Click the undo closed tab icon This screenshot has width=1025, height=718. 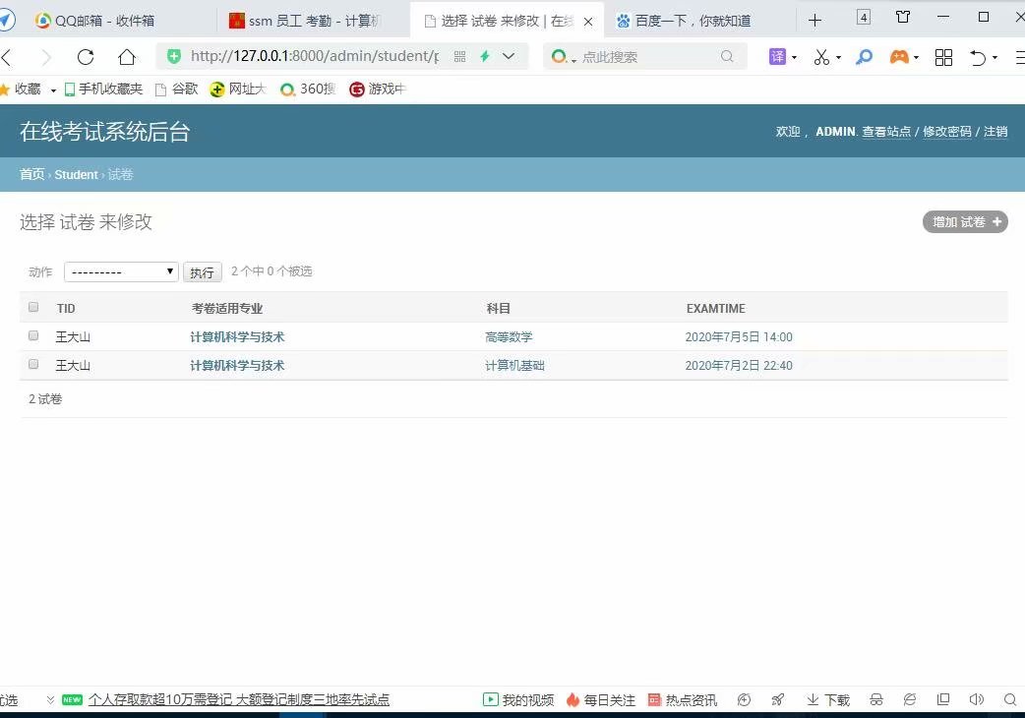click(x=978, y=57)
